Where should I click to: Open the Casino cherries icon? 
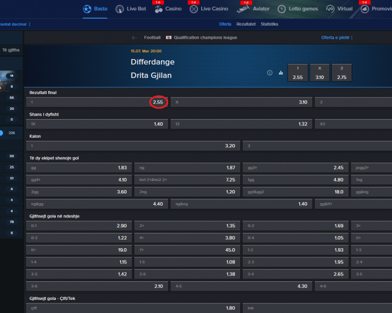coord(159,9)
